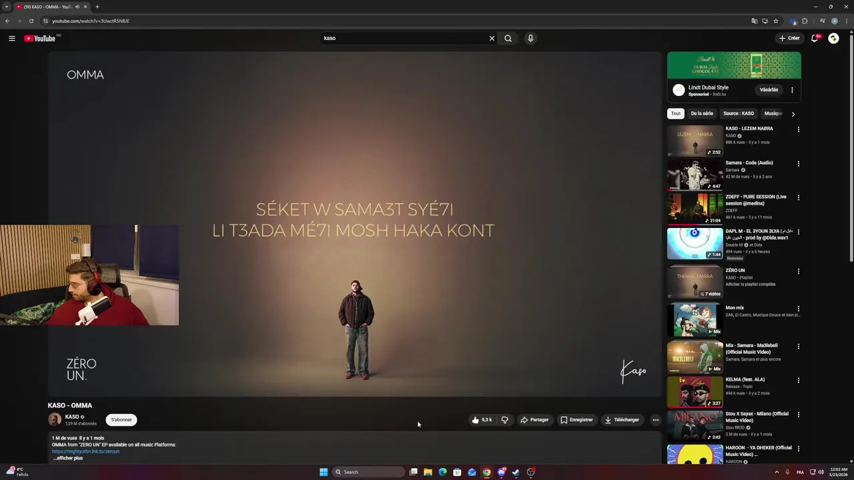Image resolution: width=854 pixels, height=480 pixels.
Task: Click the address bar URL
Action: tap(91, 21)
